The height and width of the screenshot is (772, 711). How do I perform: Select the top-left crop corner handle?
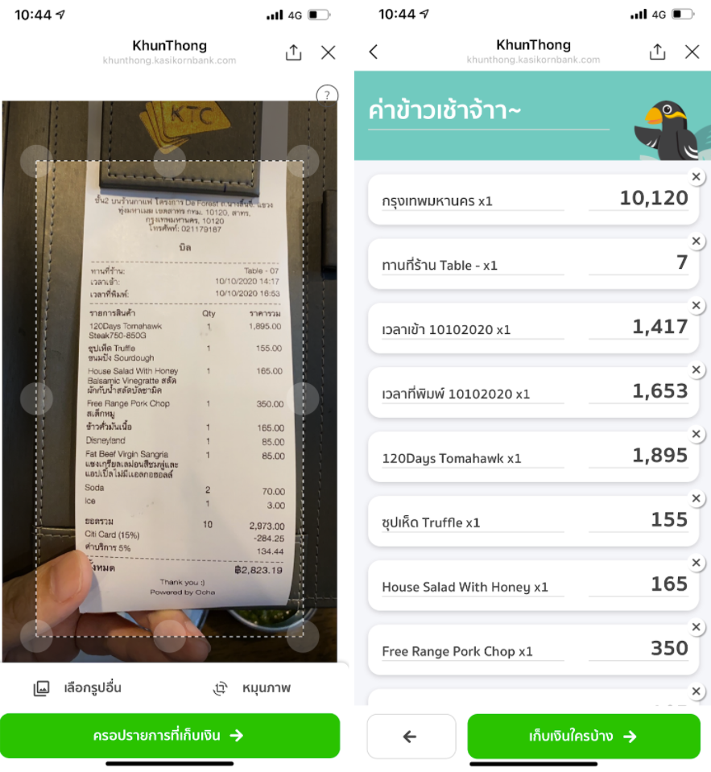pyautogui.click(x=36, y=161)
